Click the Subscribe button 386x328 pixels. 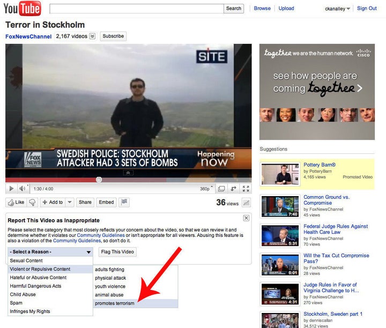[x=113, y=36]
